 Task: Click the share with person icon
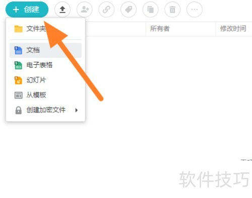[85, 10]
